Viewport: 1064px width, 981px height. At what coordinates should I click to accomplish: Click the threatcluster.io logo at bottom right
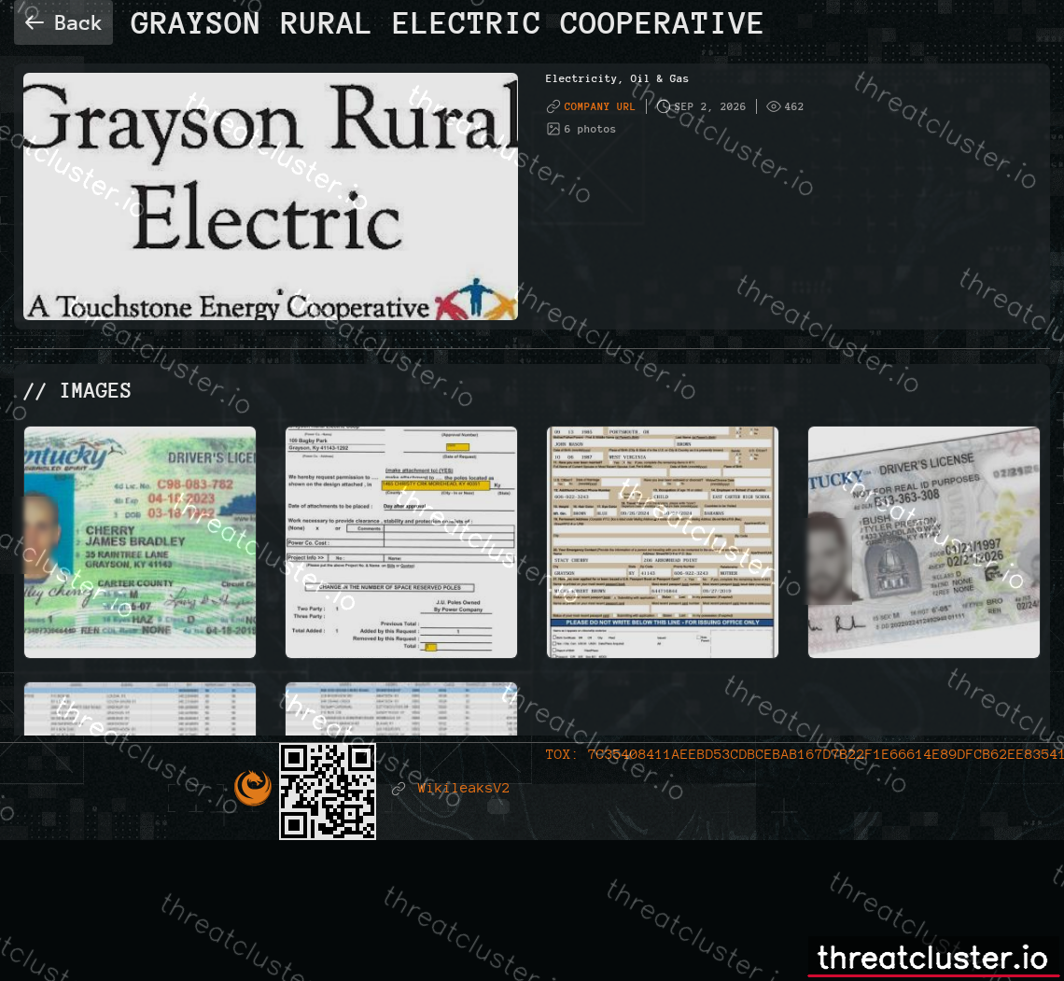point(931,958)
